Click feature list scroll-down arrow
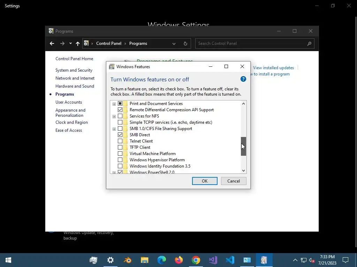Image resolution: width=357 pixels, height=267 pixels. [243, 170]
